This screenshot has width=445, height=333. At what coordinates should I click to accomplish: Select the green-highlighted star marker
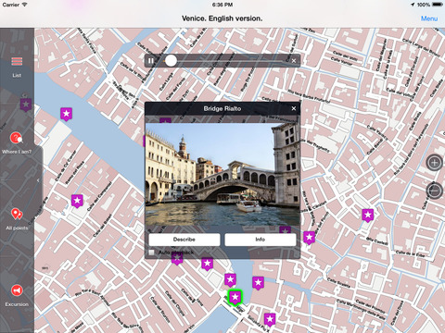click(x=235, y=298)
